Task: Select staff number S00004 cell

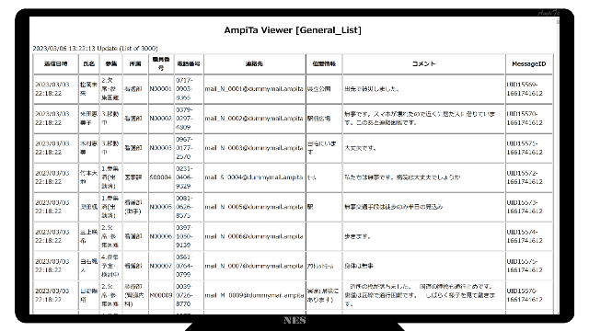Action: (161, 177)
